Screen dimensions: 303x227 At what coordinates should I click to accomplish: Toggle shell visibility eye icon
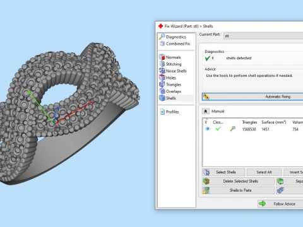pyautogui.click(x=208, y=129)
